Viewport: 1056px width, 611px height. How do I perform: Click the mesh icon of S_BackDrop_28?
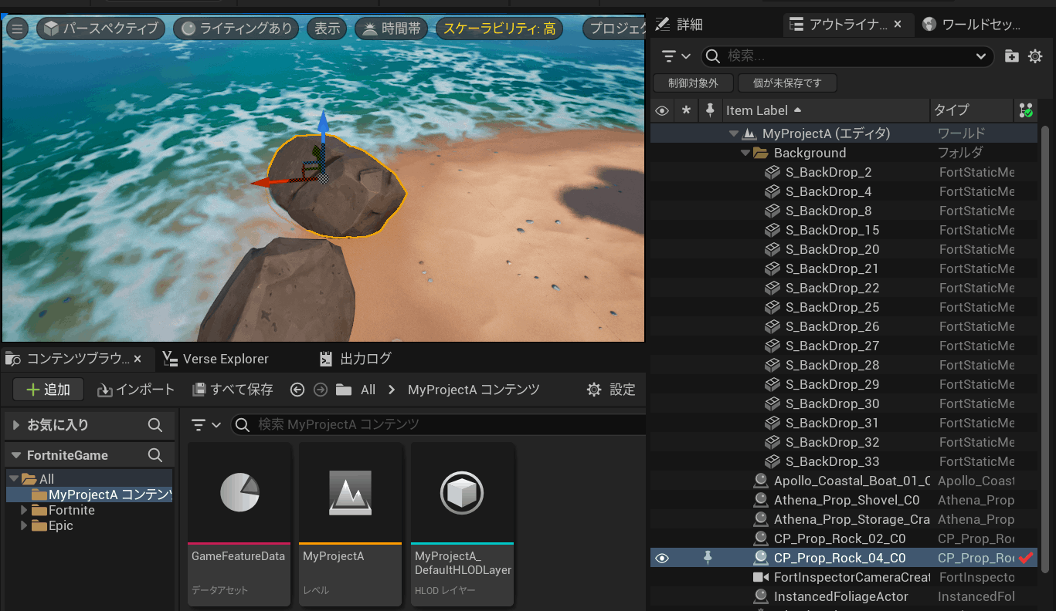coord(772,365)
